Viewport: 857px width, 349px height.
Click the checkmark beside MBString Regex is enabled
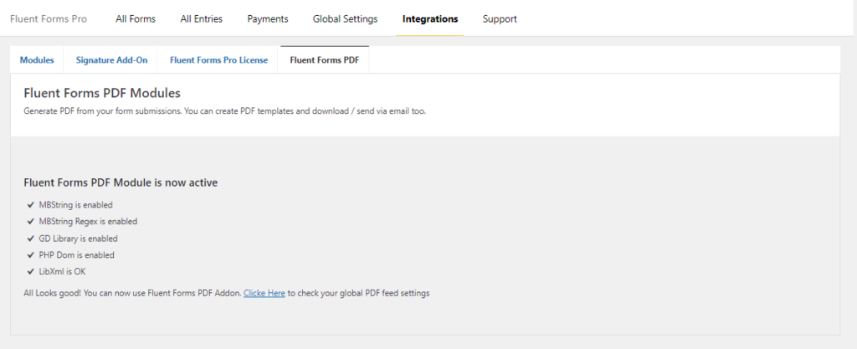click(x=30, y=222)
